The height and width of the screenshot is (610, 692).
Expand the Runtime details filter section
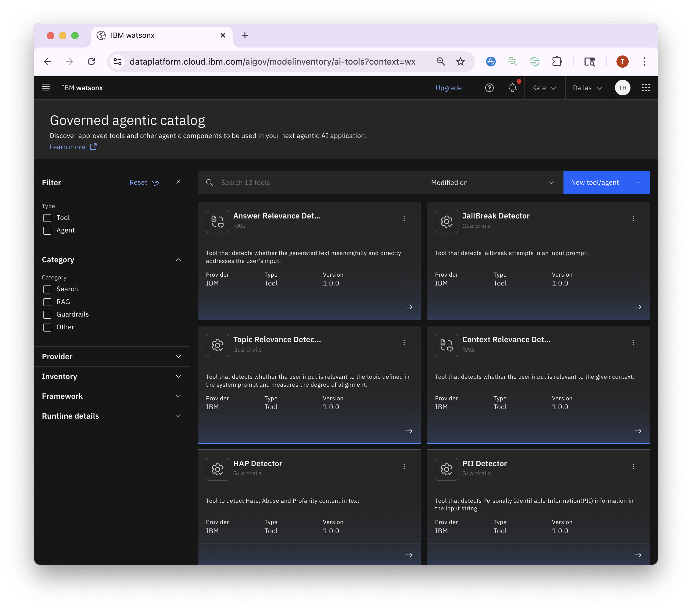[x=112, y=416]
